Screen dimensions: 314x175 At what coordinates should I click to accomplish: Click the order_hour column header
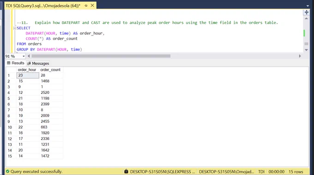[x=28, y=70]
